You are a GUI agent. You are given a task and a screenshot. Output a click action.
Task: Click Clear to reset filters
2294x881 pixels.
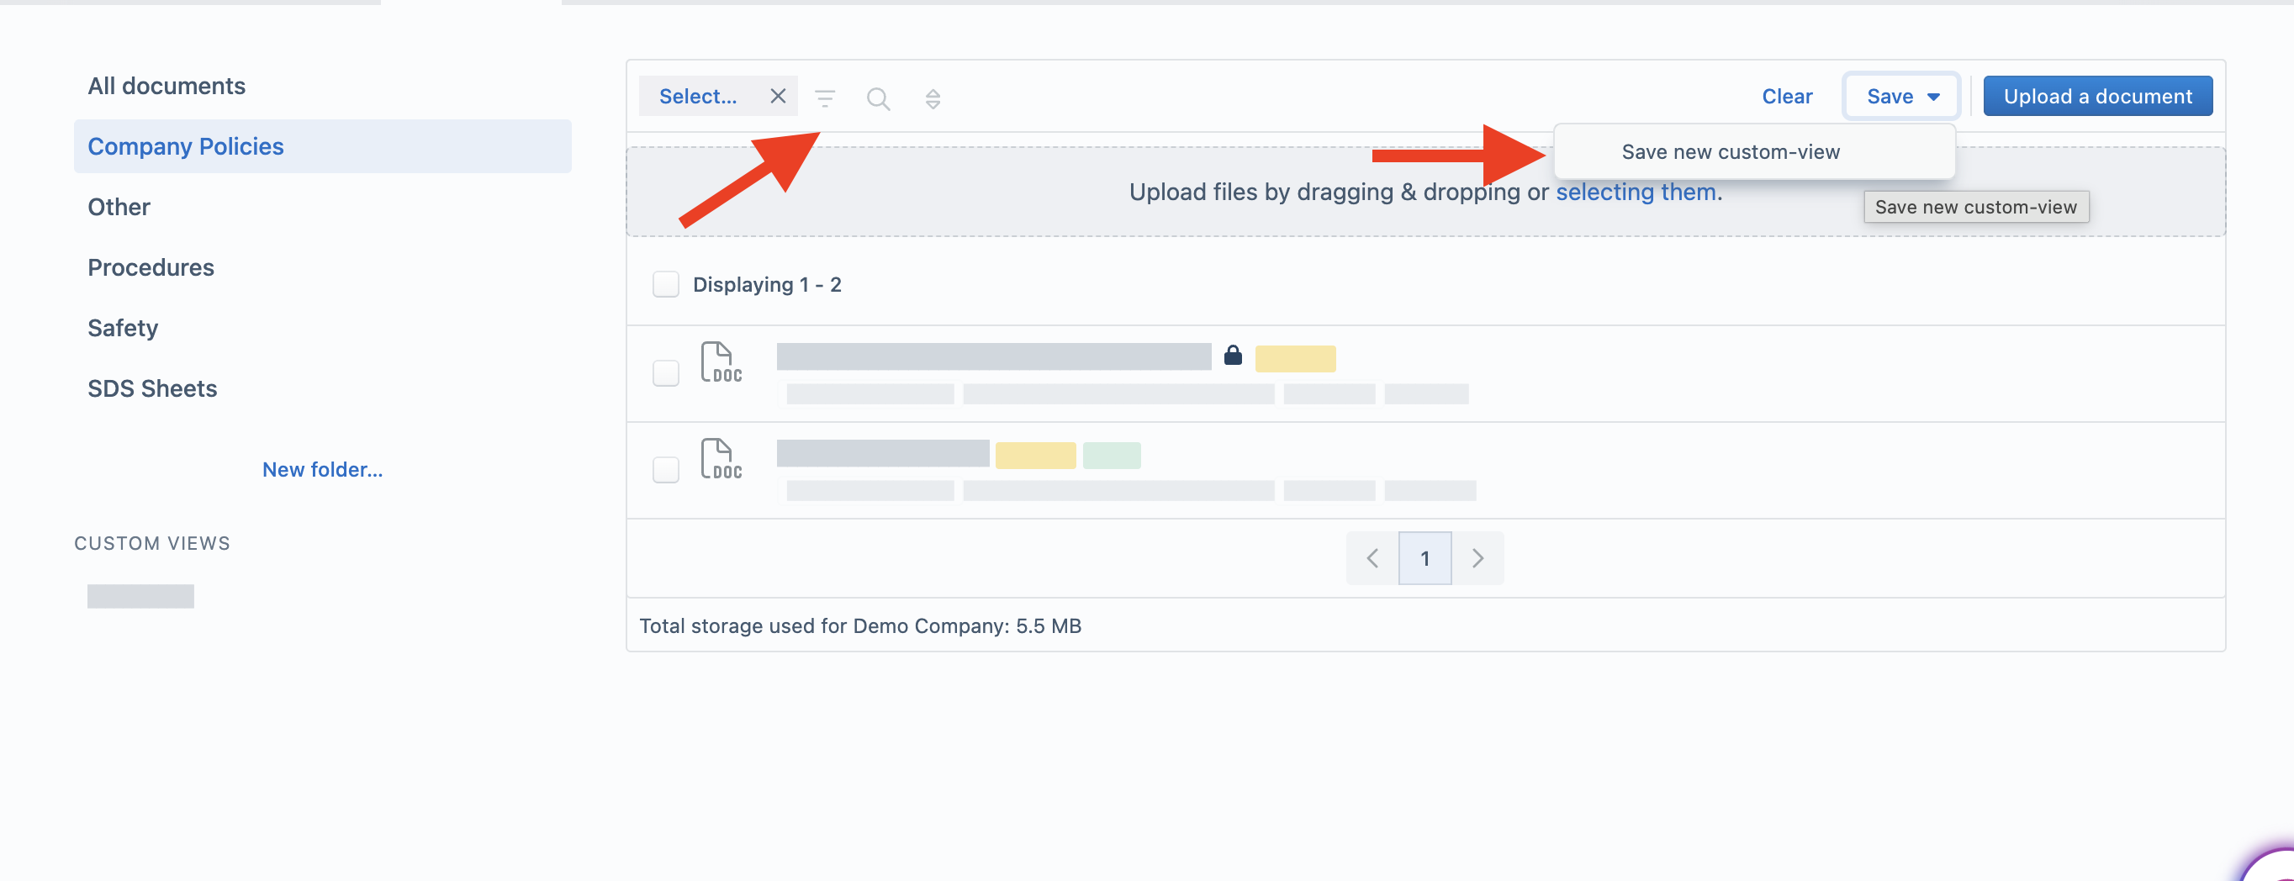[1786, 96]
